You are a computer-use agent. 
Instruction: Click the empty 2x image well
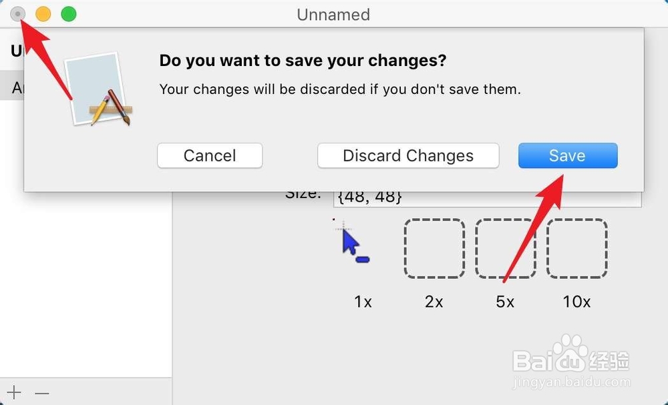434,248
